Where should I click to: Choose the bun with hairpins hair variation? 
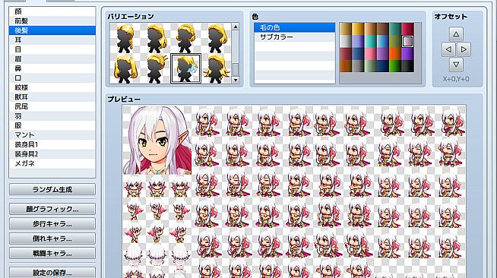[x=156, y=68]
